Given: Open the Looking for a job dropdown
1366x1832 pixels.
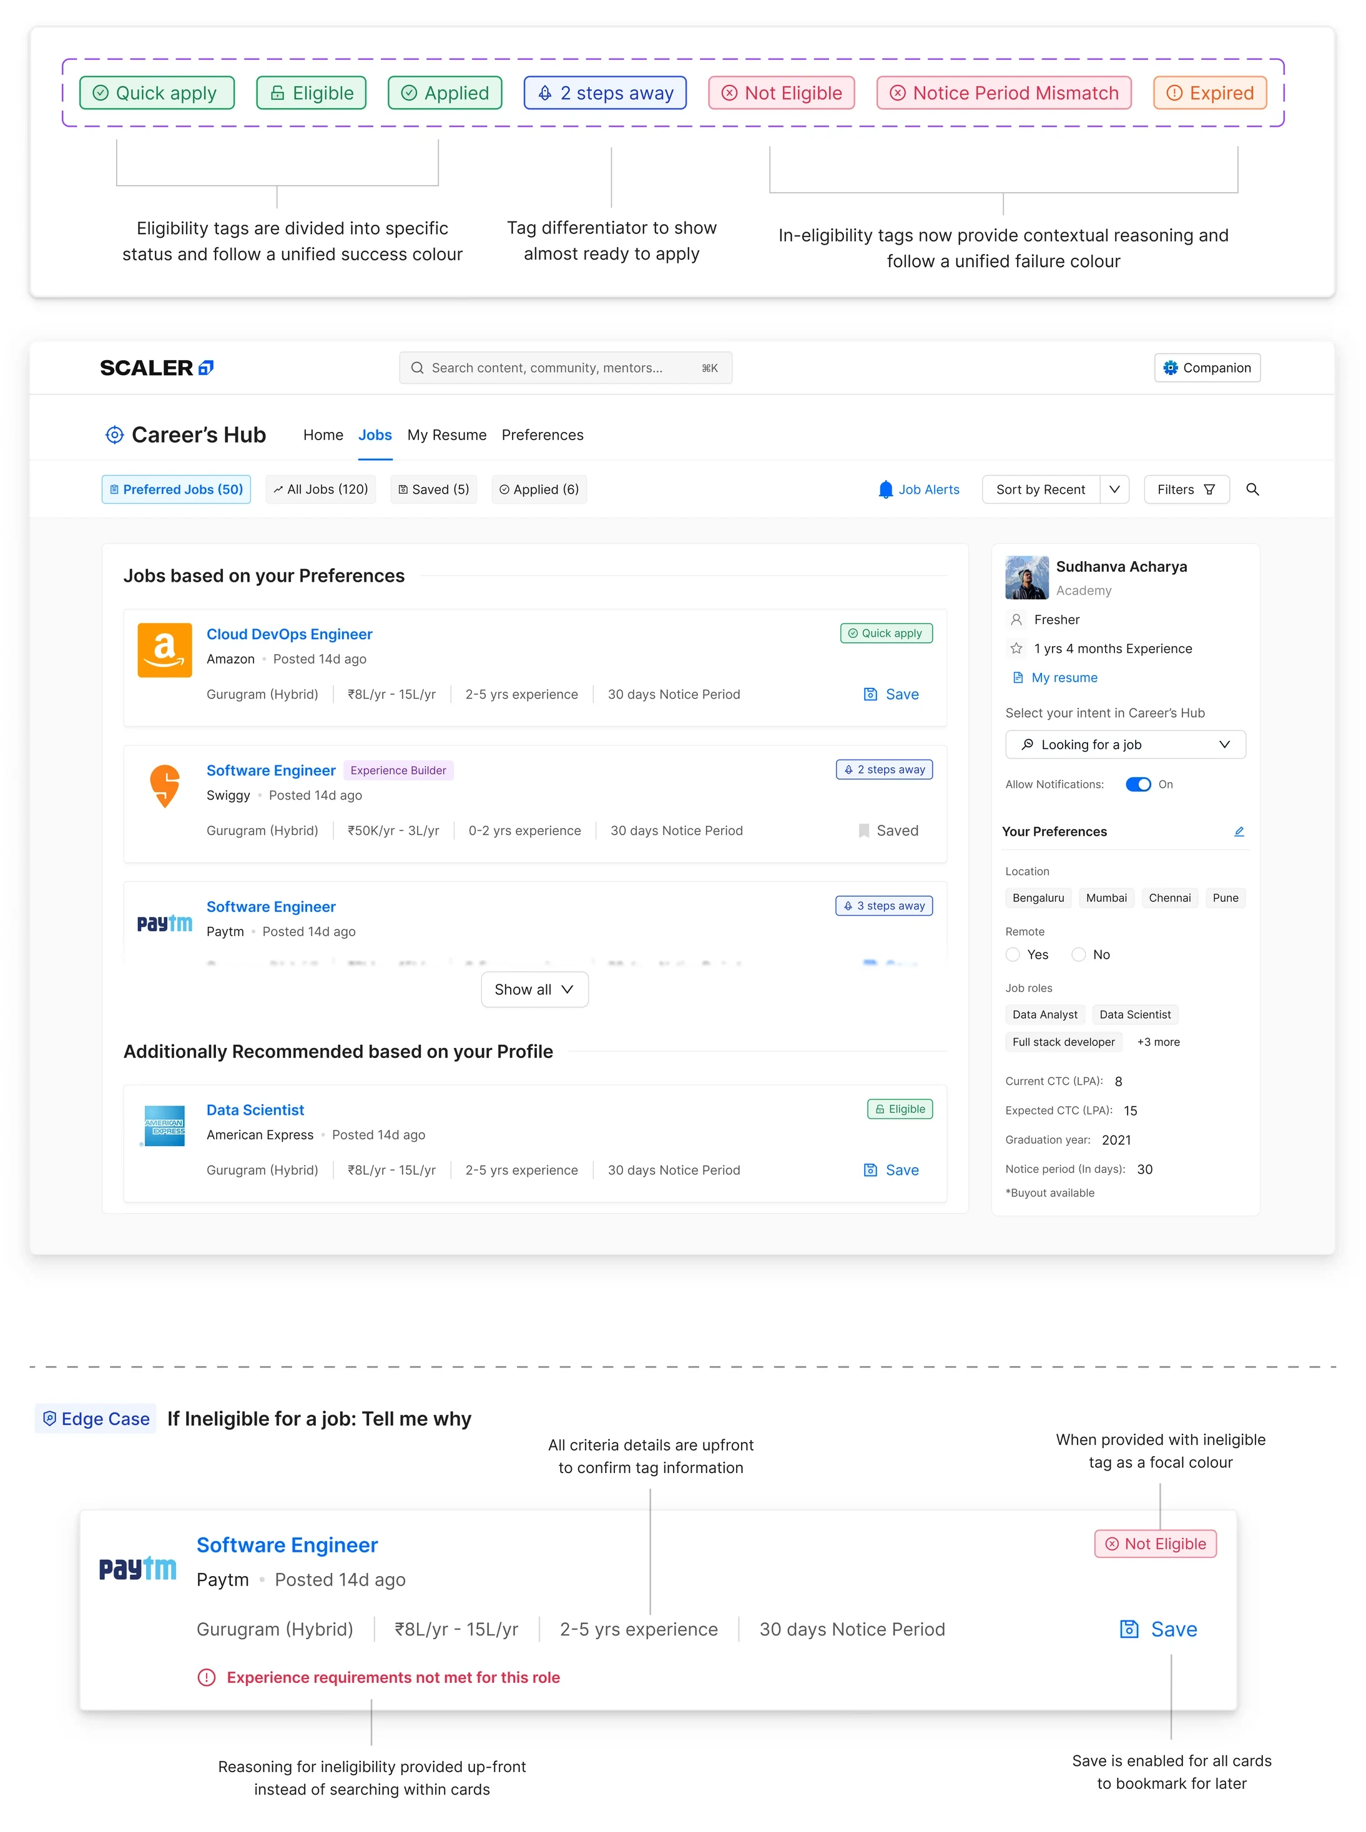Looking at the screenshot, I should (1126, 745).
